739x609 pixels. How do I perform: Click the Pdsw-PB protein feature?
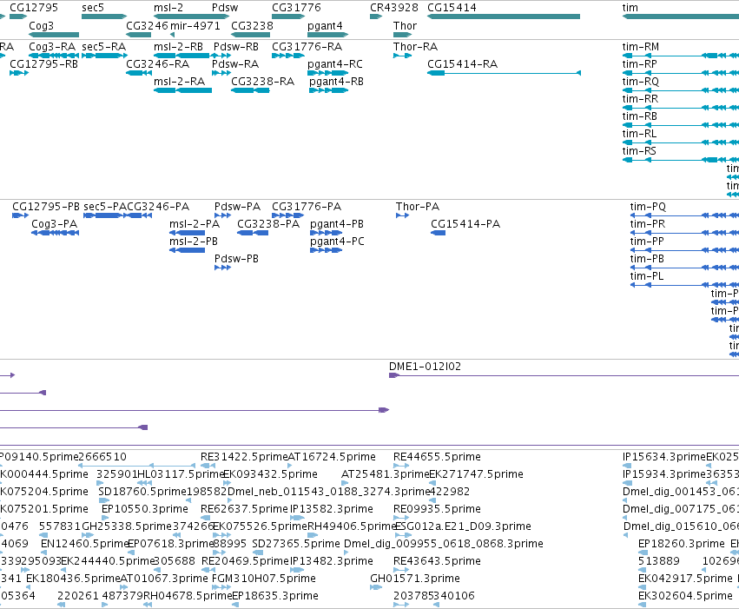pos(222,268)
